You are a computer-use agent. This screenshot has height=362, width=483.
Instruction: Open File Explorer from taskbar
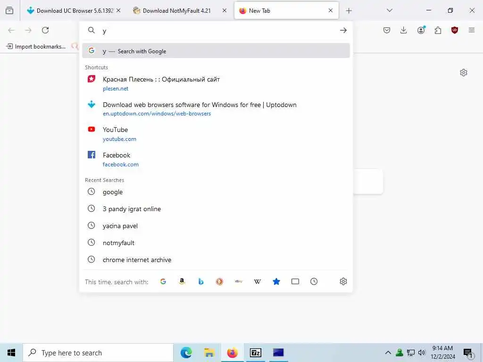pos(209,353)
